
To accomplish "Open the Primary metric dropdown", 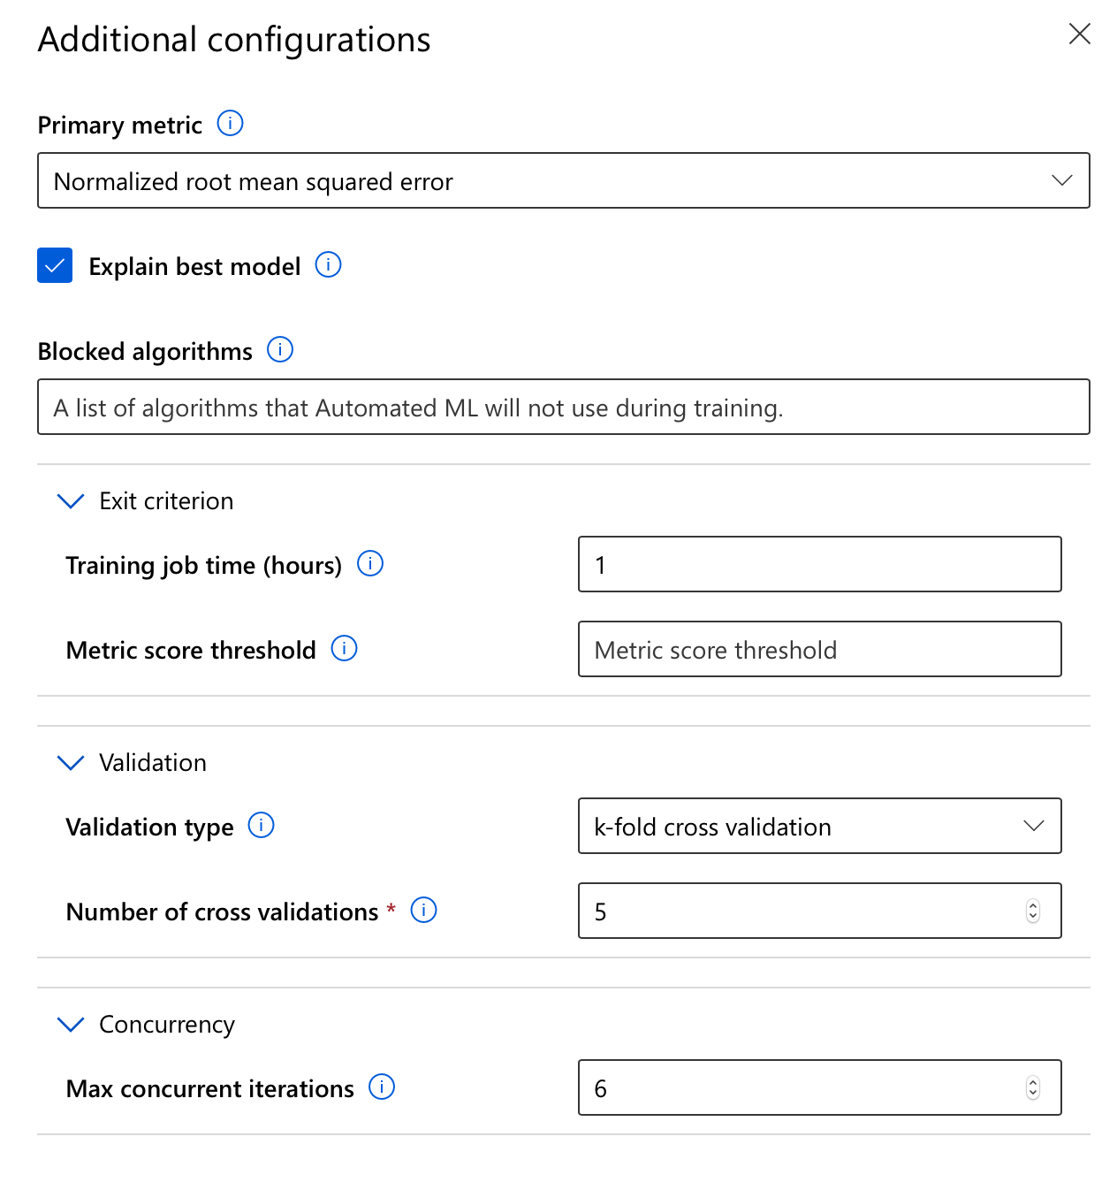I will click(x=564, y=180).
